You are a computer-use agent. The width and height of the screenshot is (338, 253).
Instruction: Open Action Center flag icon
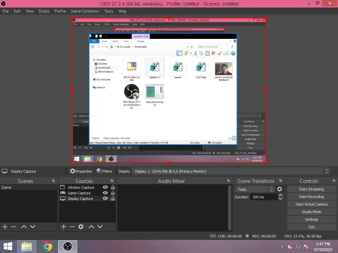[x=306, y=247]
